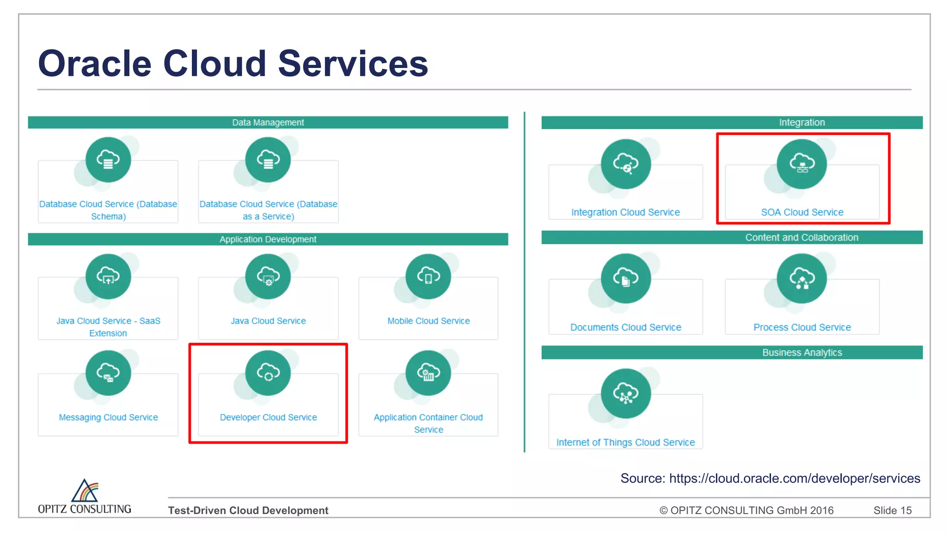Open Internet of Things Cloud Service link
949x533 pixels.
tap(626, 443)
